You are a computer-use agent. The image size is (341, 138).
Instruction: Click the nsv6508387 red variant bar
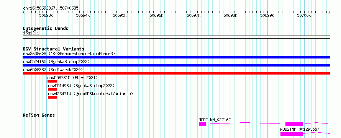point(176,73)
